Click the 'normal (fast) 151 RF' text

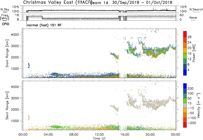coord(44,25)
